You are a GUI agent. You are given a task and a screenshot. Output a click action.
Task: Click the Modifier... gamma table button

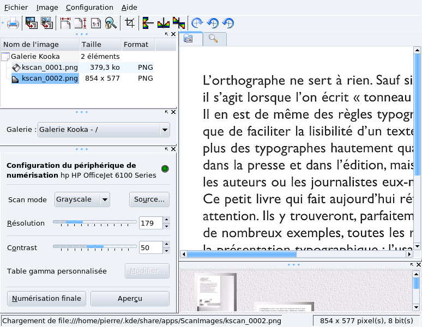click(x=147, y=271)
